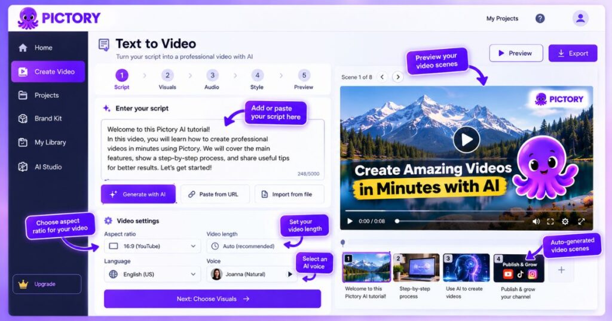Image resolution: width=612 pixels, height=321 pixels.
Task: Click the plus add scene button
Action: 561,270
